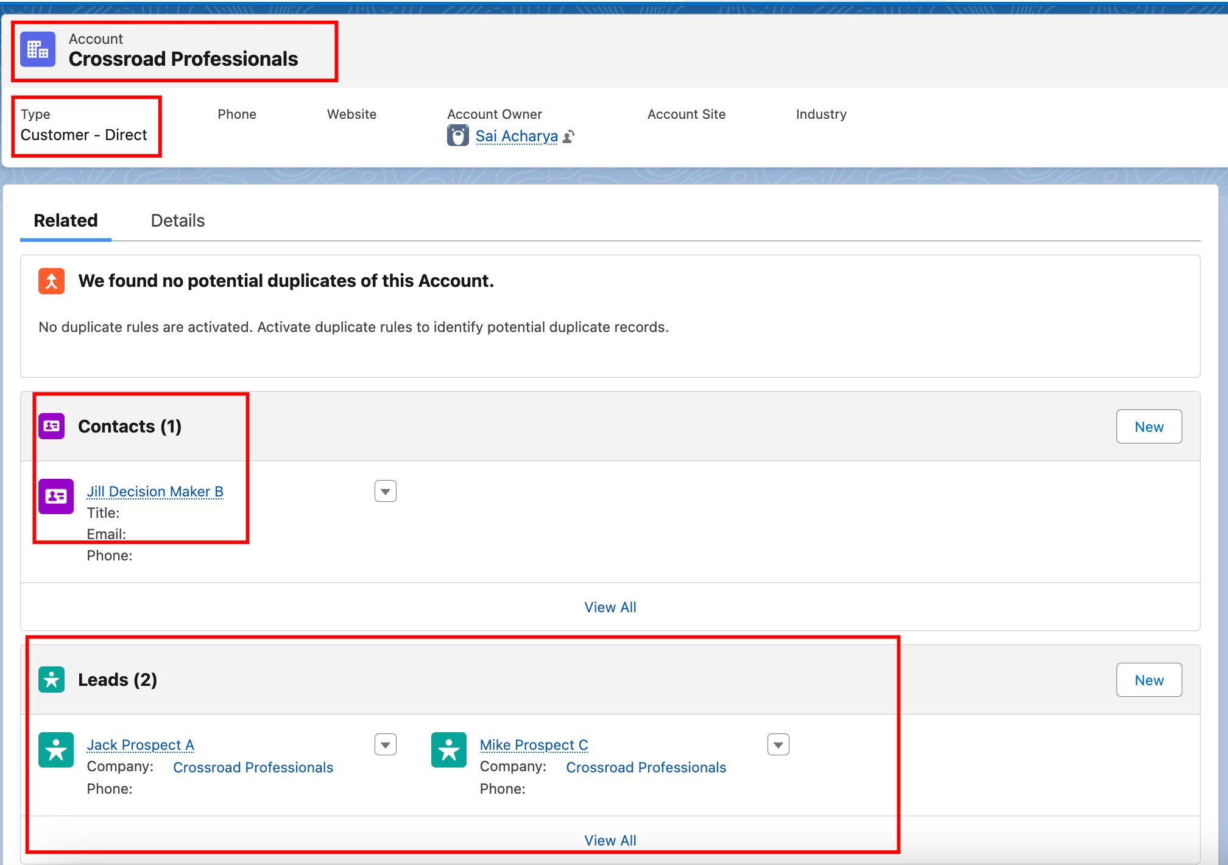Click the orange duplicate merge icon
Viewport: 1228px width, 865px height.
(x=52, y=281)
